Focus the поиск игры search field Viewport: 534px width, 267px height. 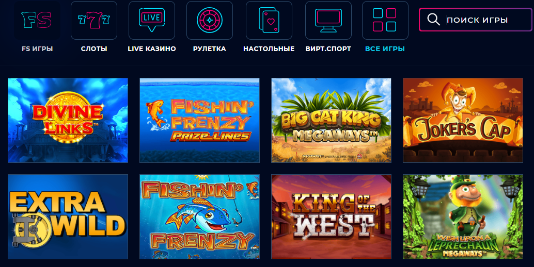click(476, 20)
